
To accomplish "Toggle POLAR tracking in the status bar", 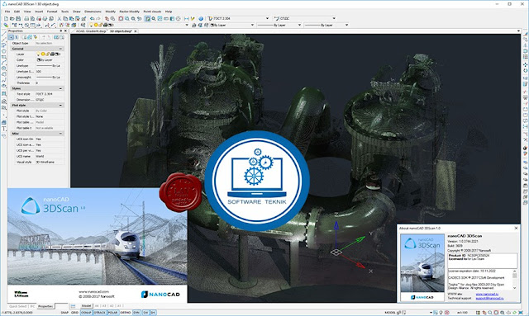I will click(112, 313).
